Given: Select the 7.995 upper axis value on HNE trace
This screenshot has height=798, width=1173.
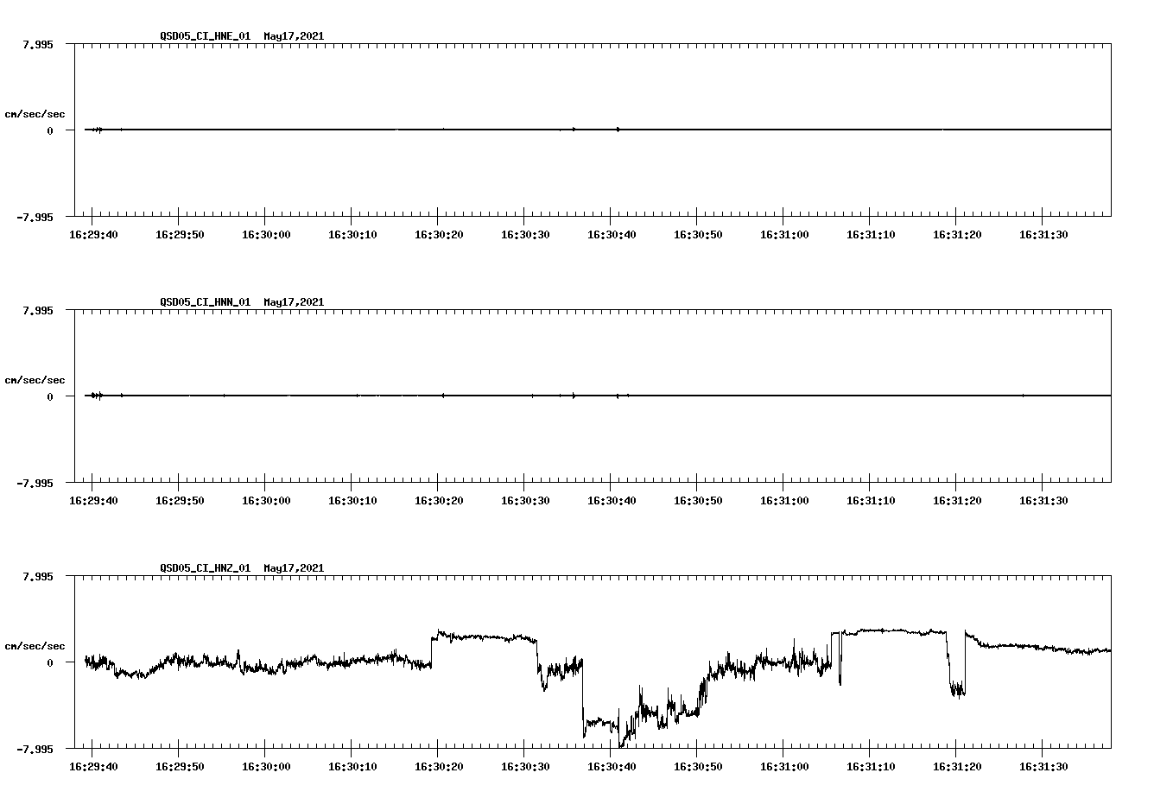Looking at the screenshot, I should click(x=38, y=44).
